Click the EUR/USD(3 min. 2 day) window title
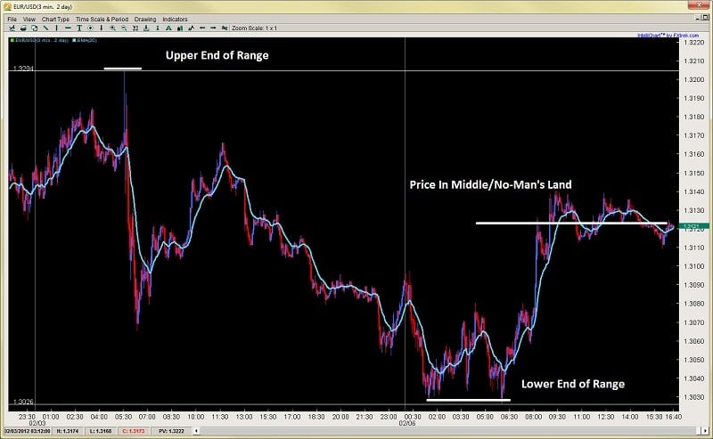713x439 pixels. pyautogui.click(x=43, y=7)
